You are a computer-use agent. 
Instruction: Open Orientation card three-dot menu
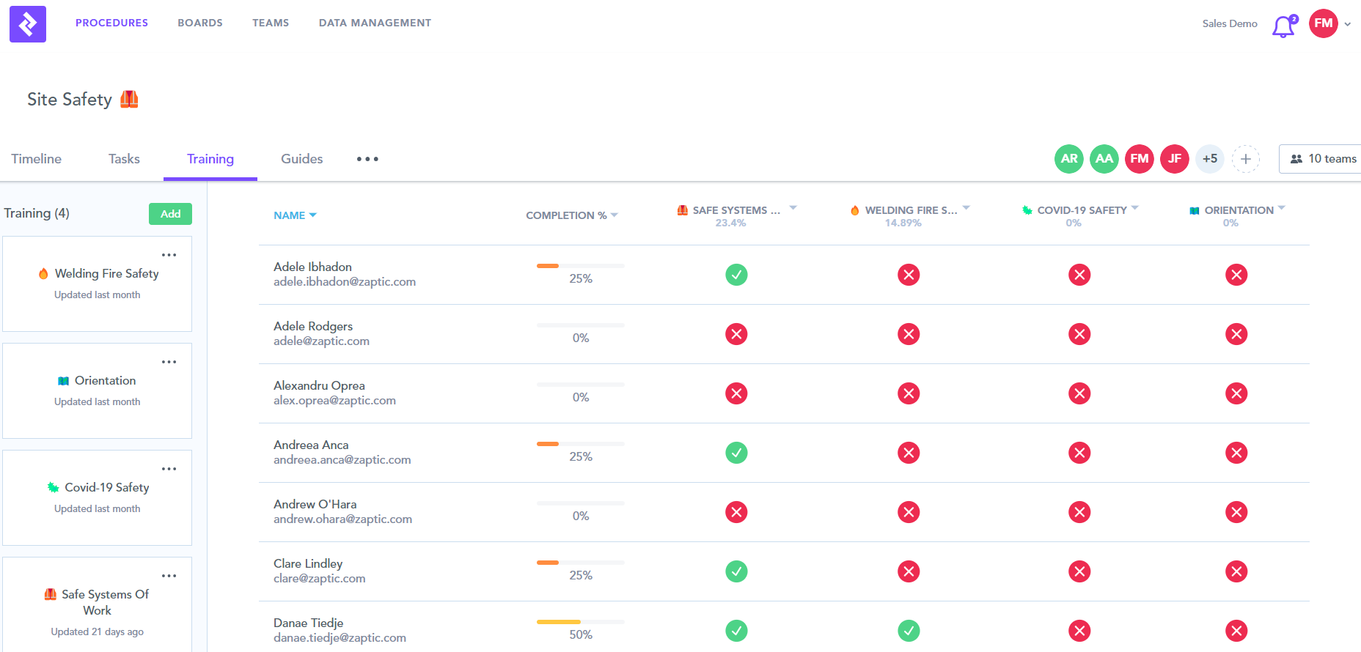(x=169, y=362)
